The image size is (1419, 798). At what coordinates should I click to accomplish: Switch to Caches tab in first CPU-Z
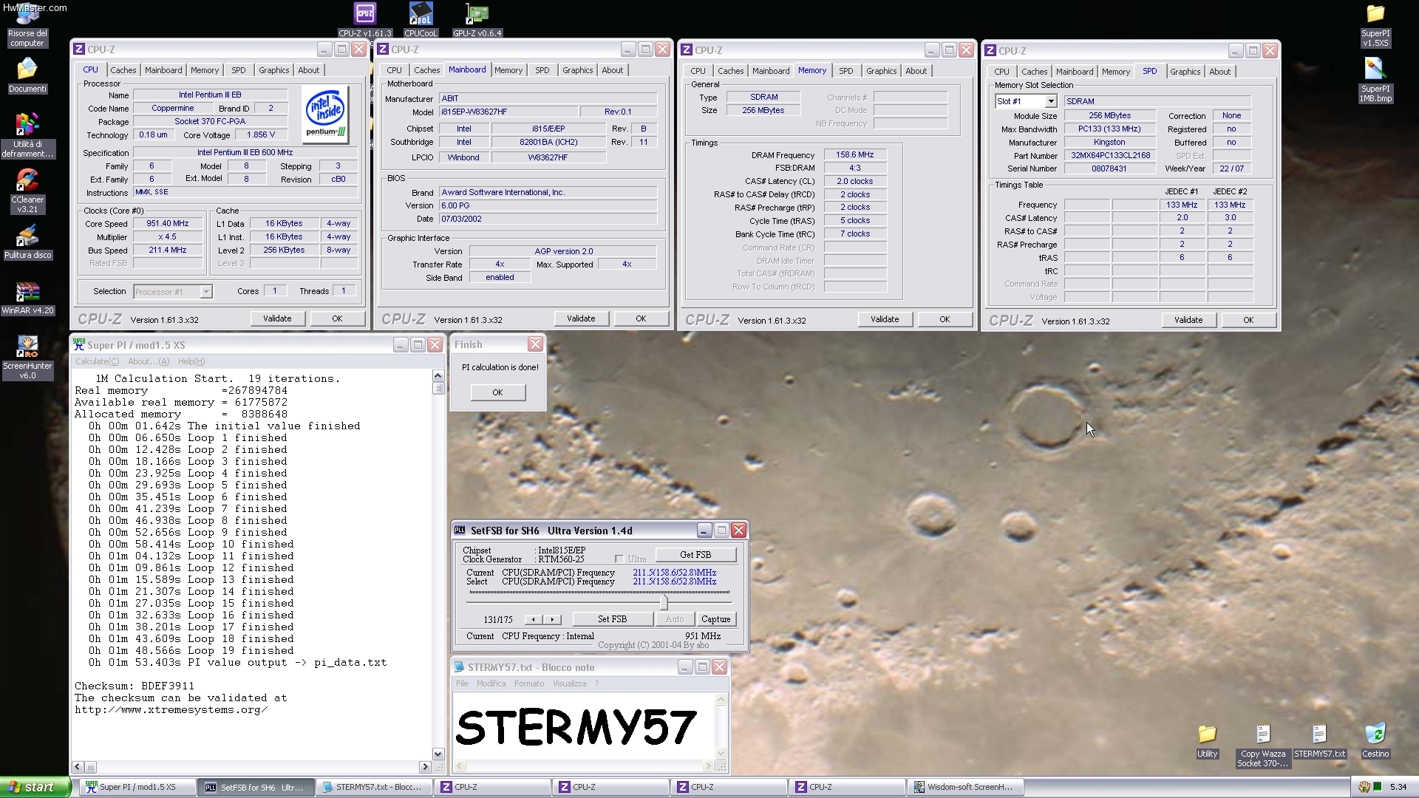[x=123, y=70]
